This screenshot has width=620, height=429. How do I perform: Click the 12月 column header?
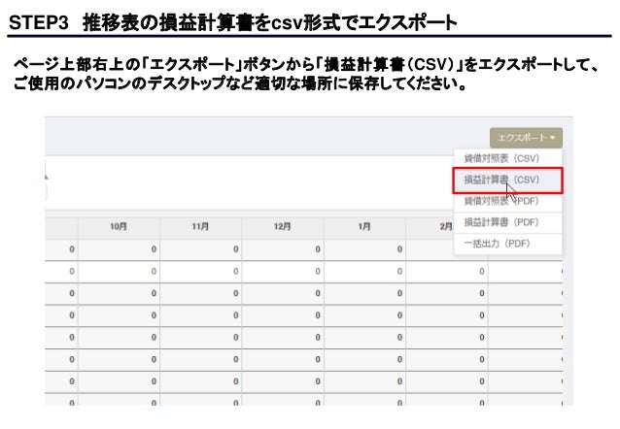pos(283,226)
